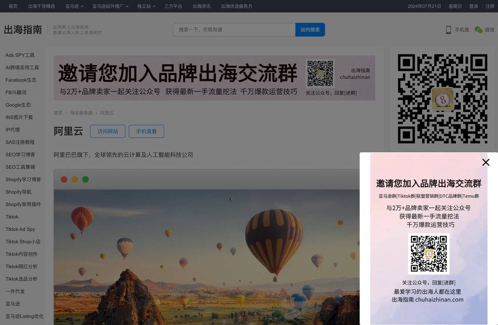Viewport: 498px width, 325px height.
Task: Open Google生态 in the sidebar
Action: click(x=18, y=105)
